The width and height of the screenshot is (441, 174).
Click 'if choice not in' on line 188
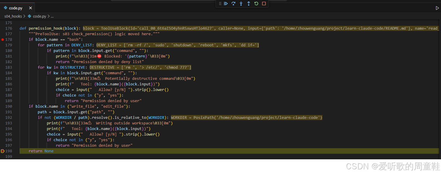(90, 95)
